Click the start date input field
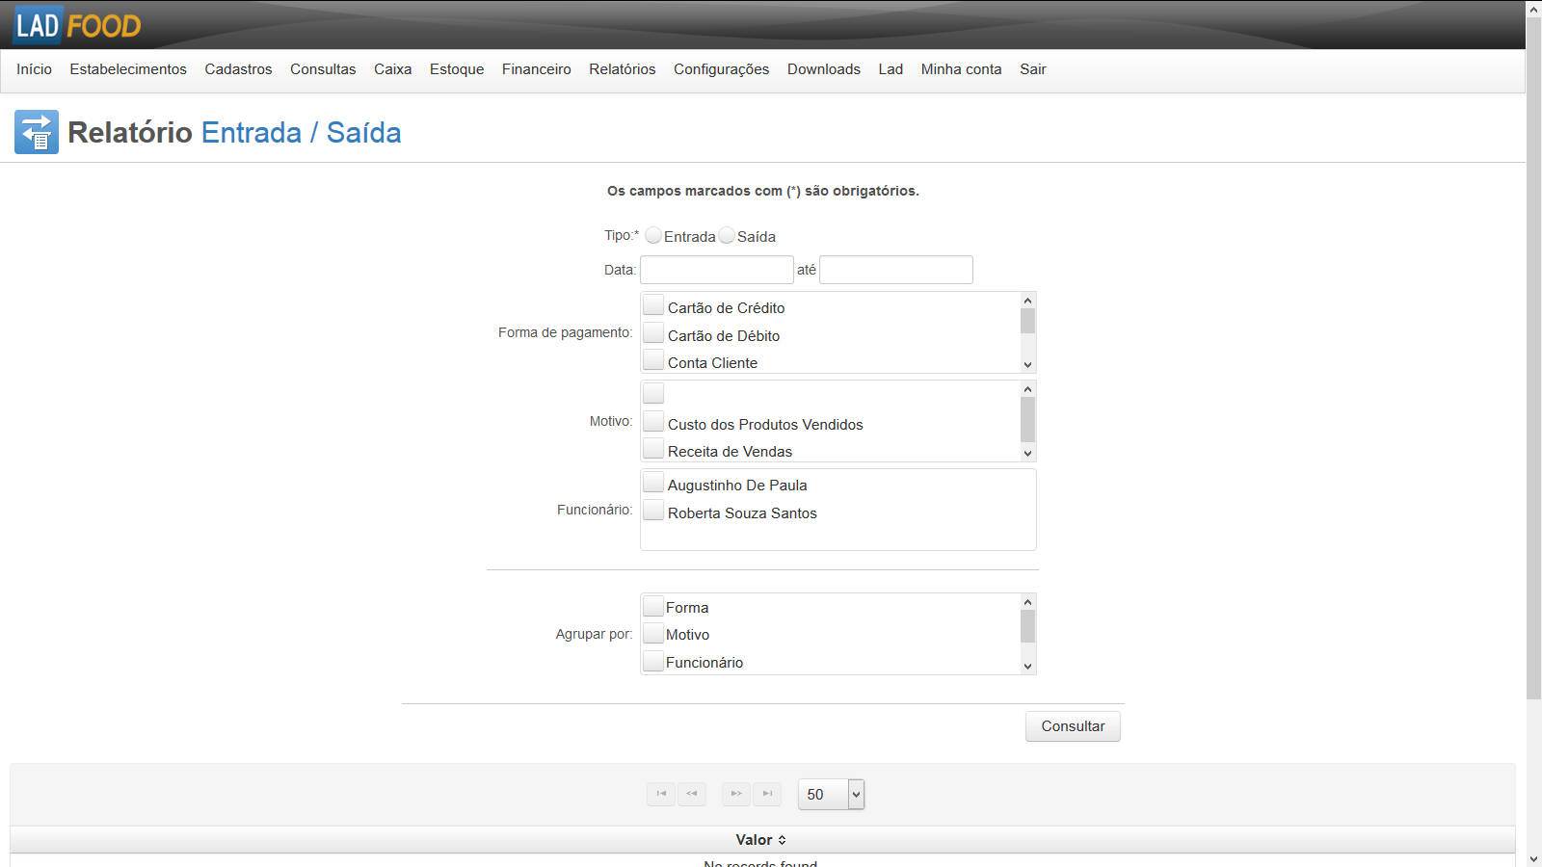The width and height of the screenshot is (1542, 867). tap(717, 270)
